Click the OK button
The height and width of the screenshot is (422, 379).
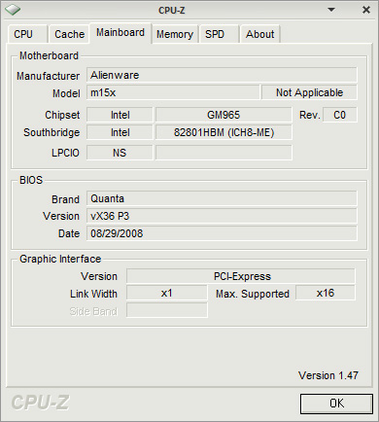click(x=336, y=404)
